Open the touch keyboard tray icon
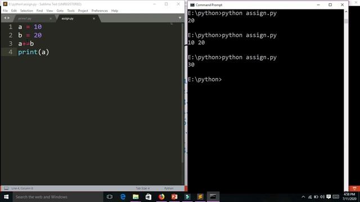The image size is (360, 202). point(336,197)
